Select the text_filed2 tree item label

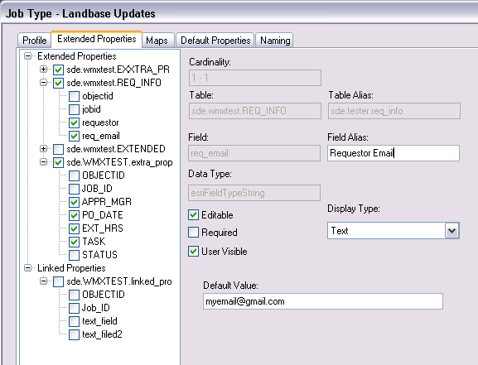coord(102,334)
